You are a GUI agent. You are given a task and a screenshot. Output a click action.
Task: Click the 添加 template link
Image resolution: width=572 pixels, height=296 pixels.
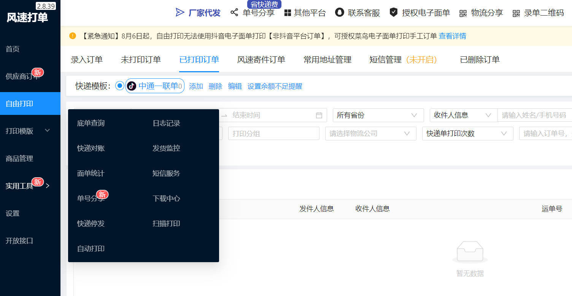point(196,86)
